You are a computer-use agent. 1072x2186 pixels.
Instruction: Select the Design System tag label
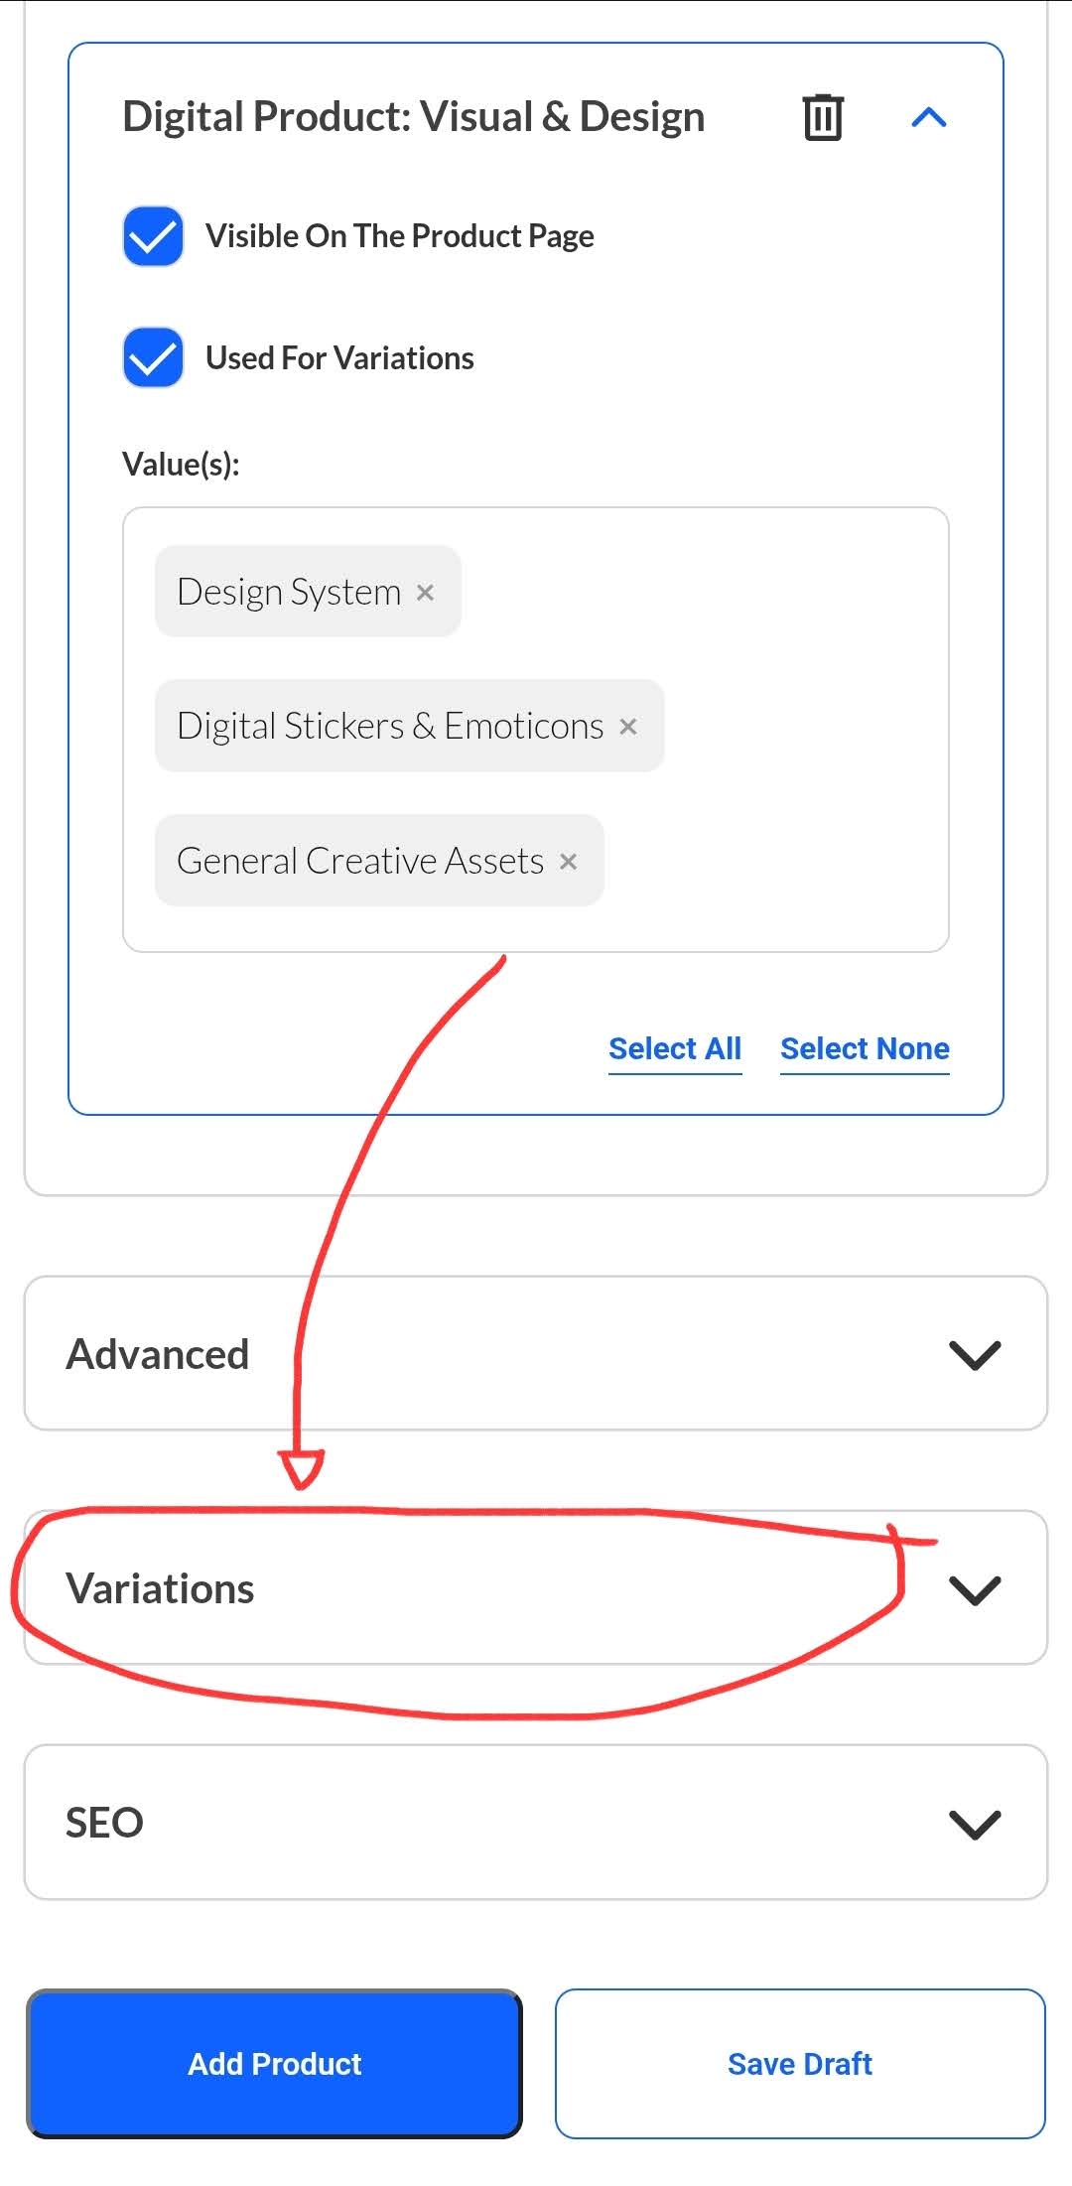click(x=289, y=593)
